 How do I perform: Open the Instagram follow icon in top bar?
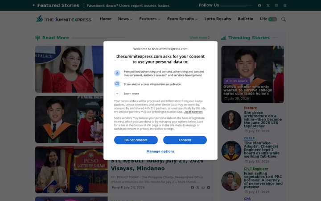[276, 5]
